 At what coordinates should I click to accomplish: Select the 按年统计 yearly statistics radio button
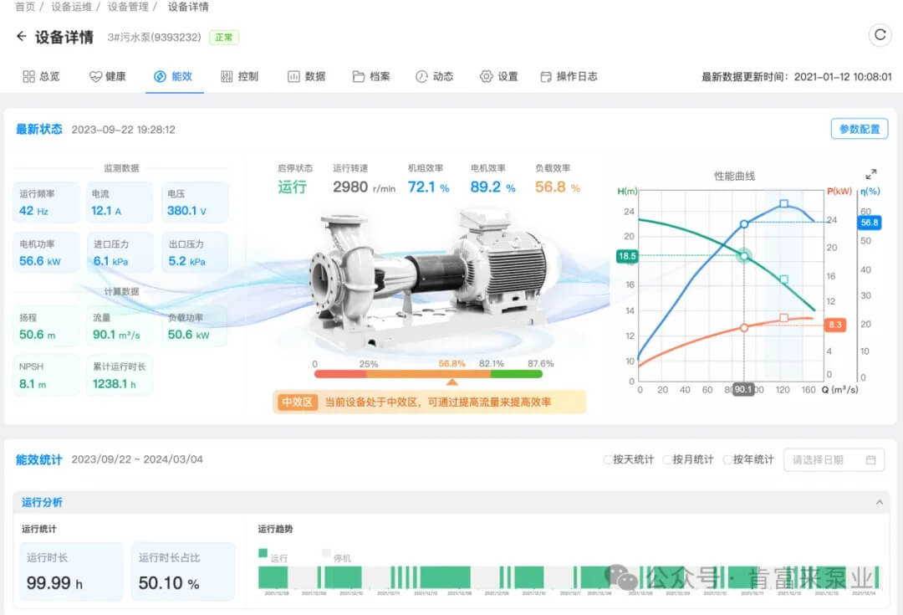(727, 460)
